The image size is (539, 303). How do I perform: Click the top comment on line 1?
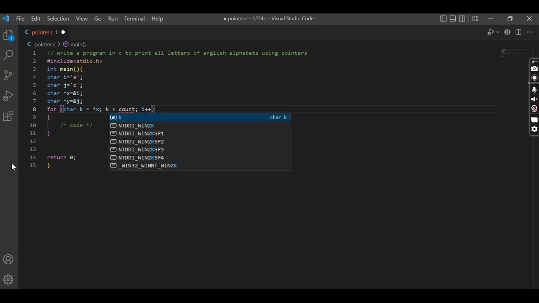click(177, 53)
